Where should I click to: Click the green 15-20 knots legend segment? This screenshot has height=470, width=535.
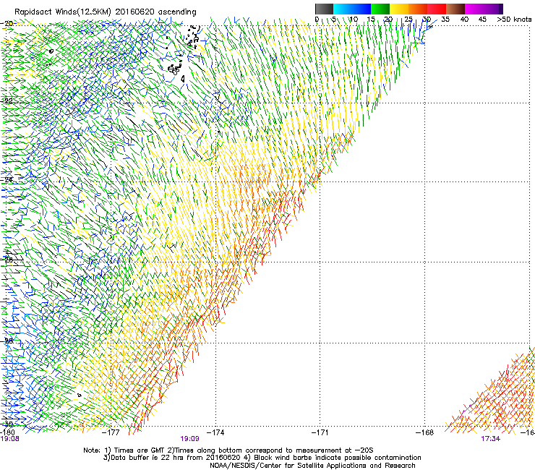coord(380,9)
